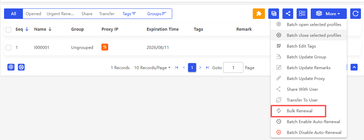The width and height of the screenshot is (364, 140).
Task: Select Bulk Renewal from the menu
Action: point(299,111)
